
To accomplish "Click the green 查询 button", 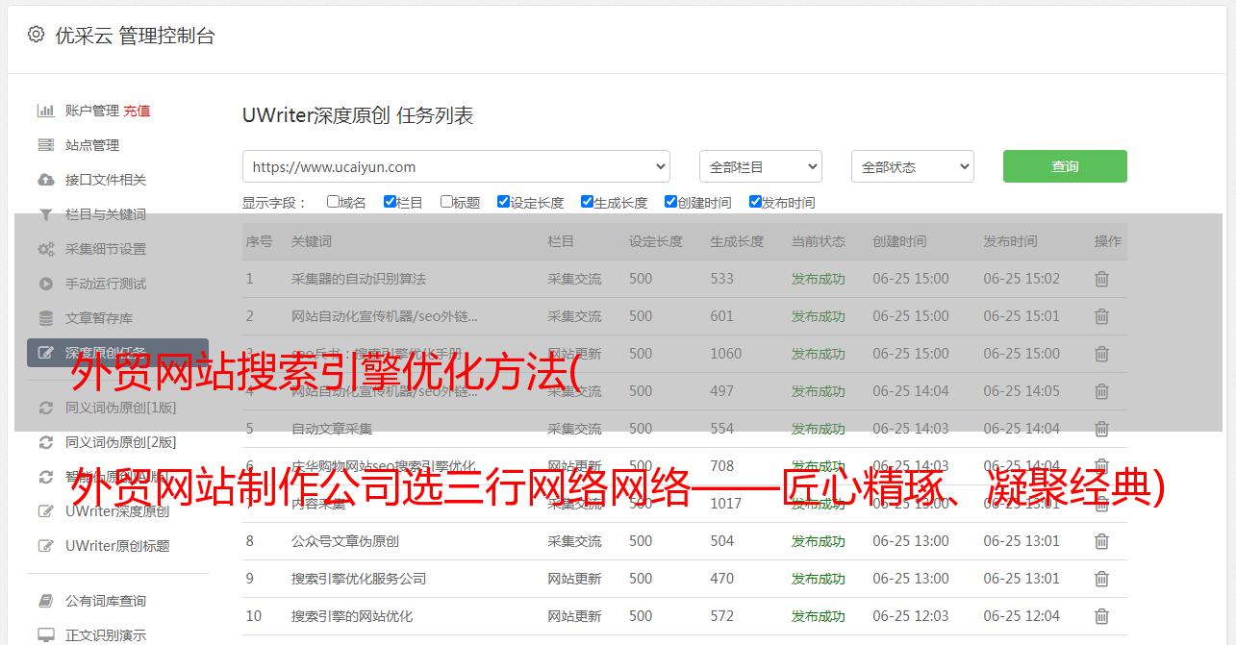I will pos(1065,166).
